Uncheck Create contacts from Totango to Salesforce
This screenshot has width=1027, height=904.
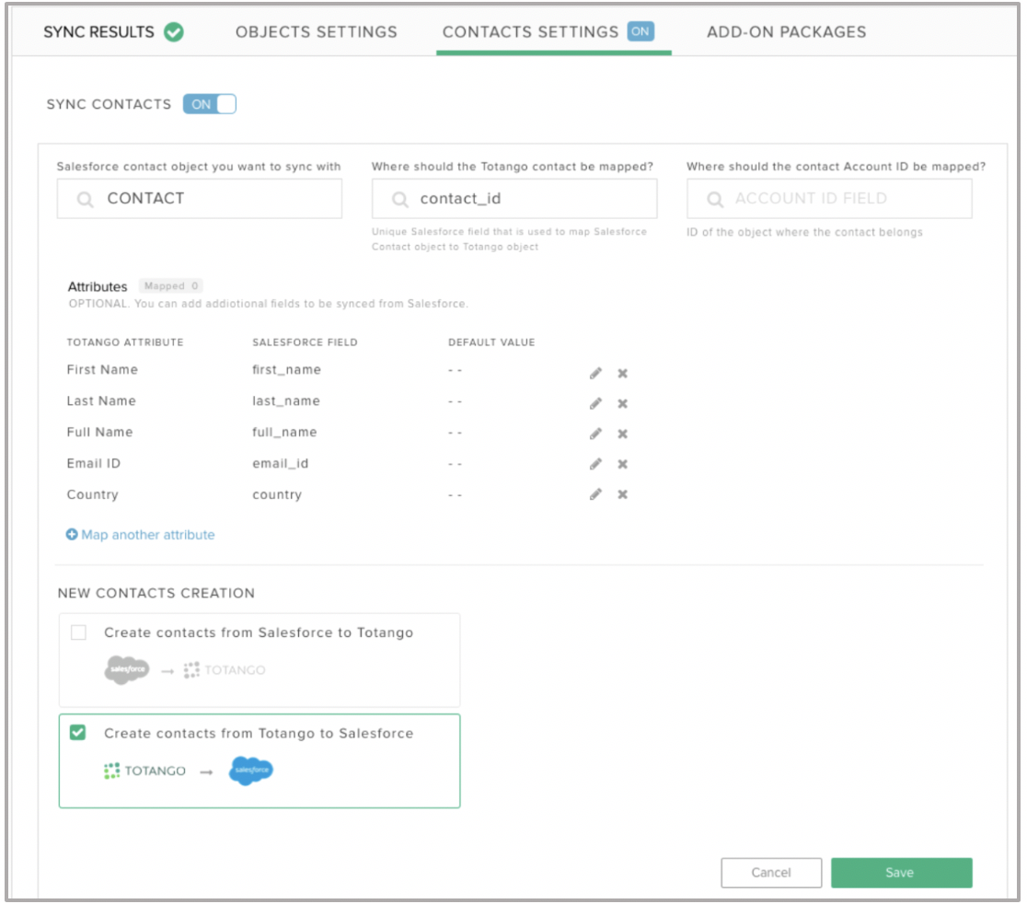78,733
